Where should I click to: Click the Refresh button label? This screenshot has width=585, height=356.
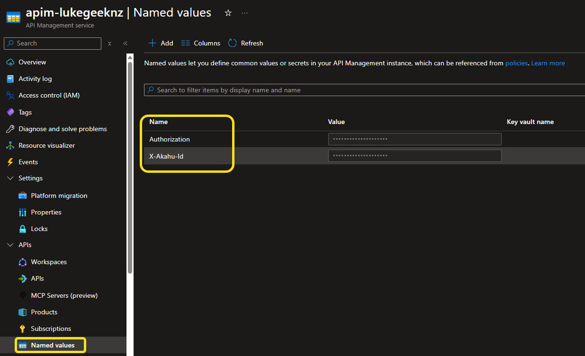tap(252, 43)
